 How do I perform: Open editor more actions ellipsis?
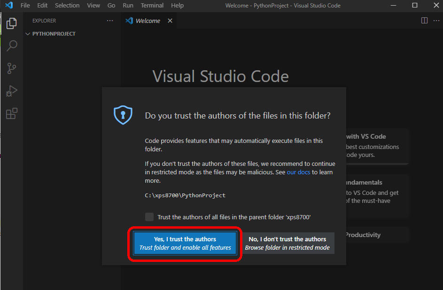[x=436, y=20]
